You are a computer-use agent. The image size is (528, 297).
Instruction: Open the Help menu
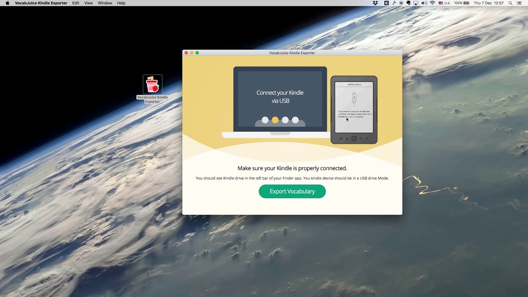121,3
